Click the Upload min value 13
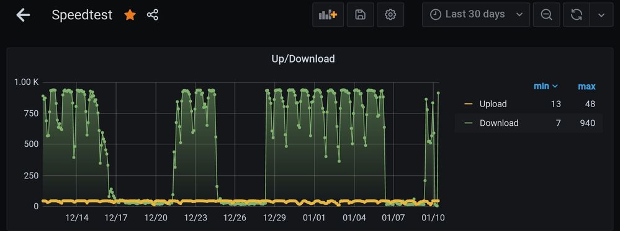620x231 pixels. [555, 104]
